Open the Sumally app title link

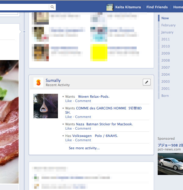click(53, 80)
